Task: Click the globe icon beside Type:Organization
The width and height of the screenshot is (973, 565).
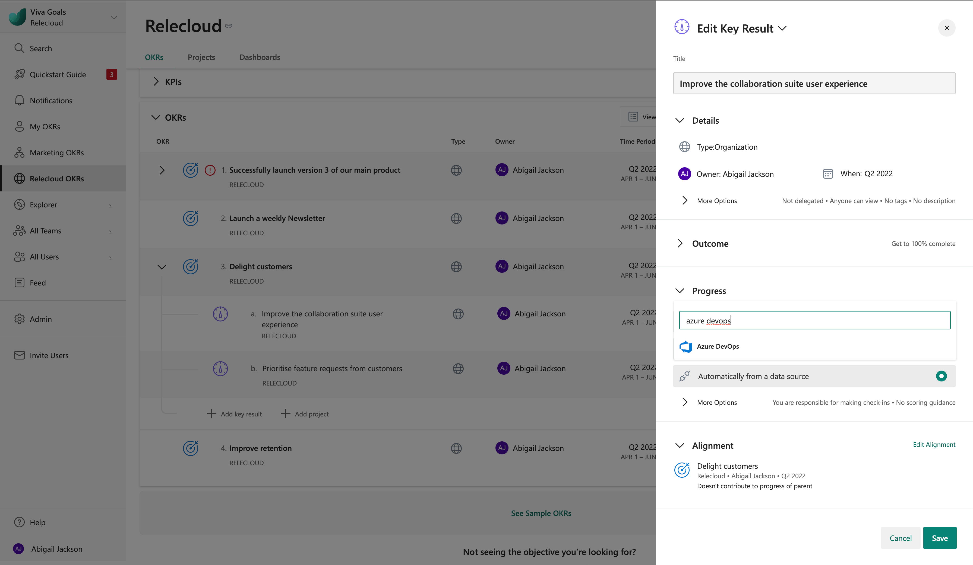Action: 685,147
